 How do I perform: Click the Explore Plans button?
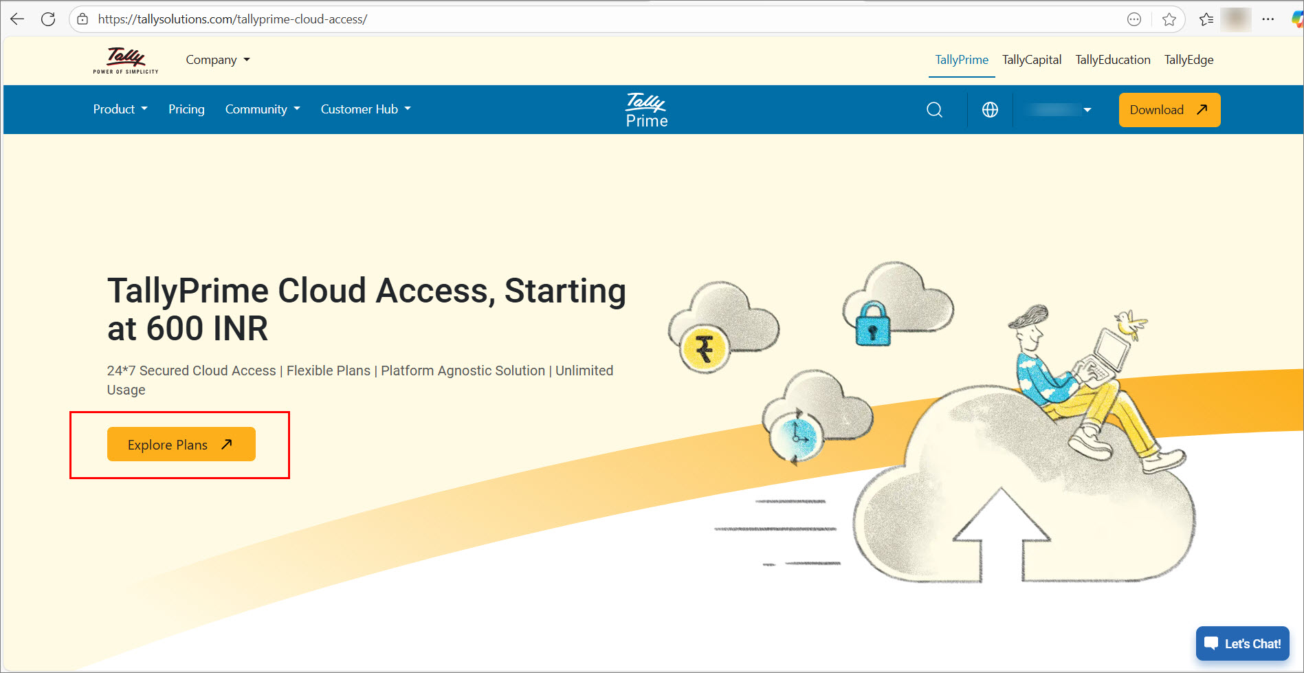[181, 444]
